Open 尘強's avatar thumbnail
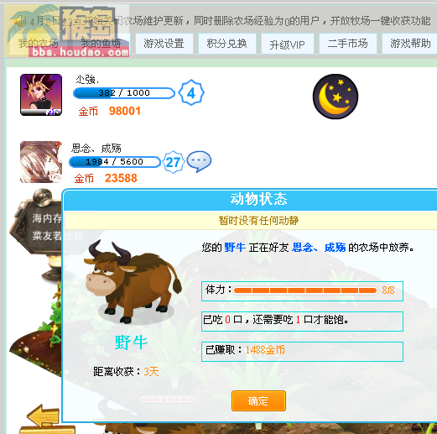Screen dimensions: 437x434 (41, 95)
